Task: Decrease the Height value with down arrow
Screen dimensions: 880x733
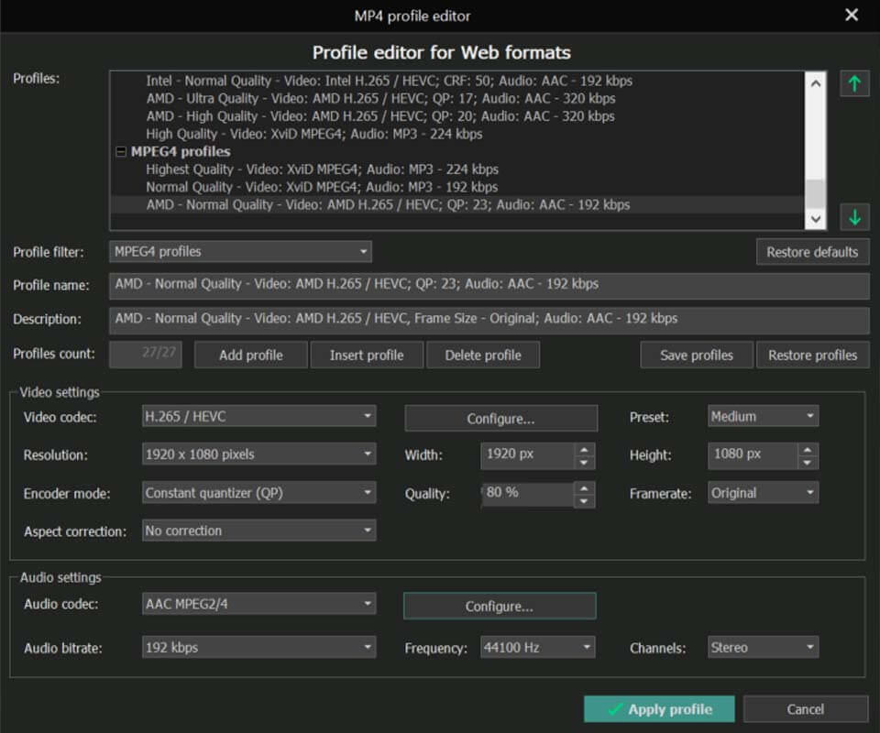Action: (807, 463)
